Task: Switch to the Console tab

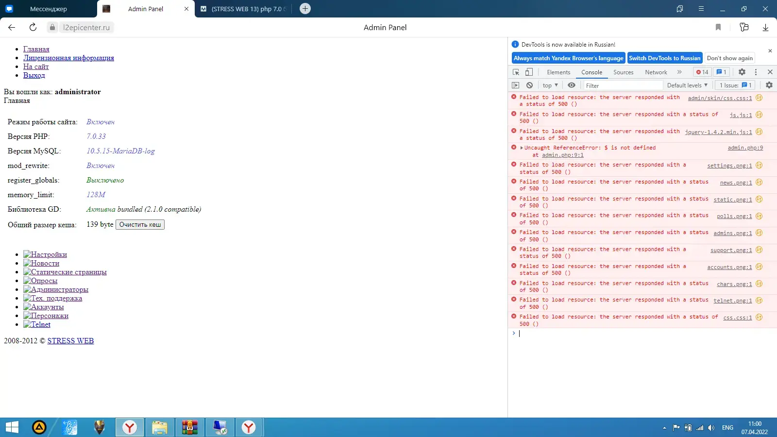Action: tap(591, 72)
